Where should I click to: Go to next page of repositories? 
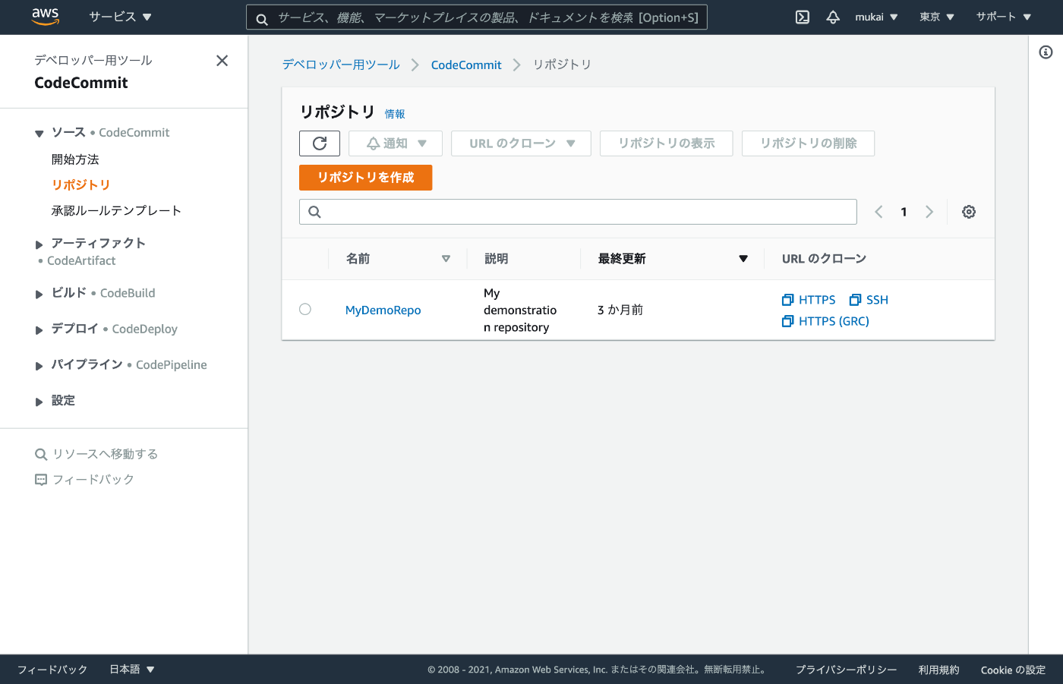tap(929, 212)
